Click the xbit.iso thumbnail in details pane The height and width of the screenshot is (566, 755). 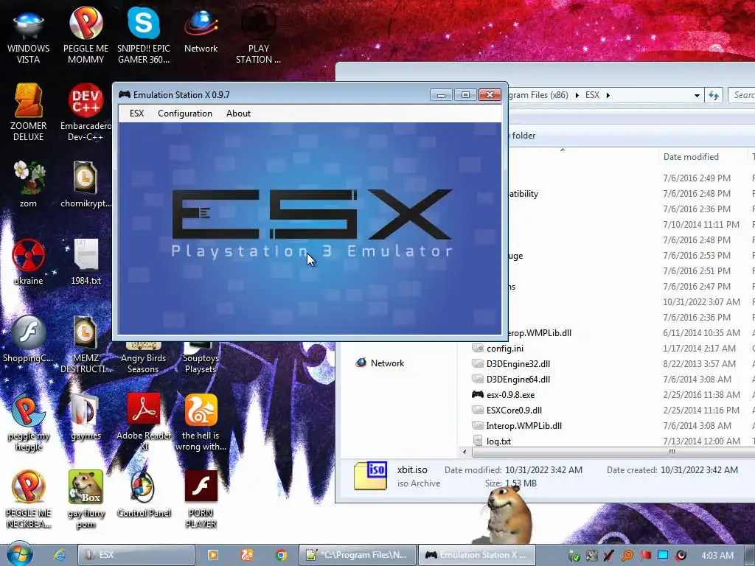coord(370,475)
